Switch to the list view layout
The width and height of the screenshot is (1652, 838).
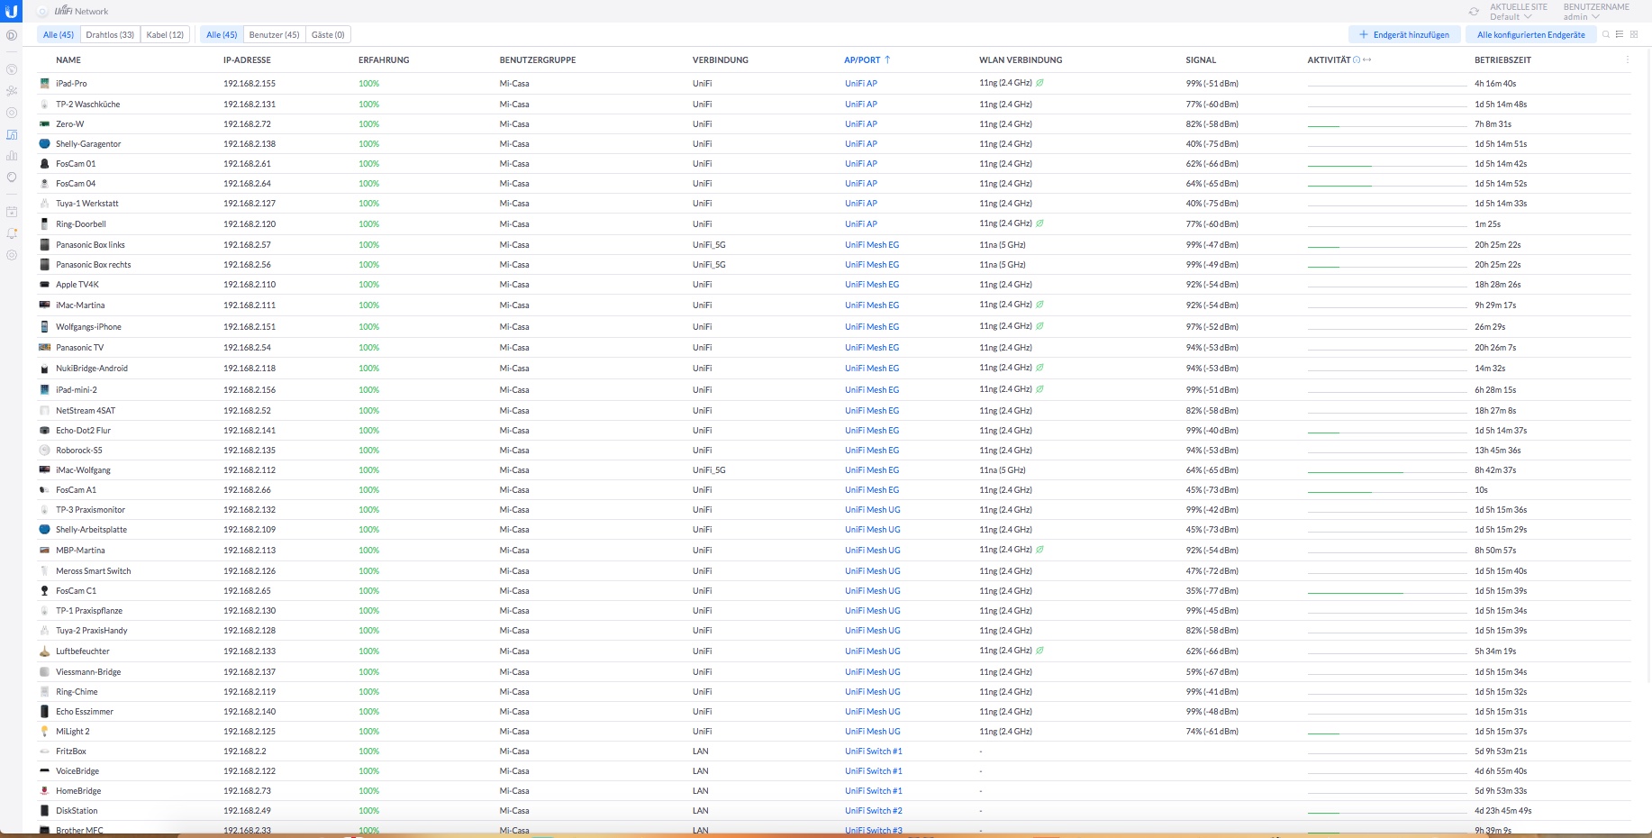[x=1620, y=34]
